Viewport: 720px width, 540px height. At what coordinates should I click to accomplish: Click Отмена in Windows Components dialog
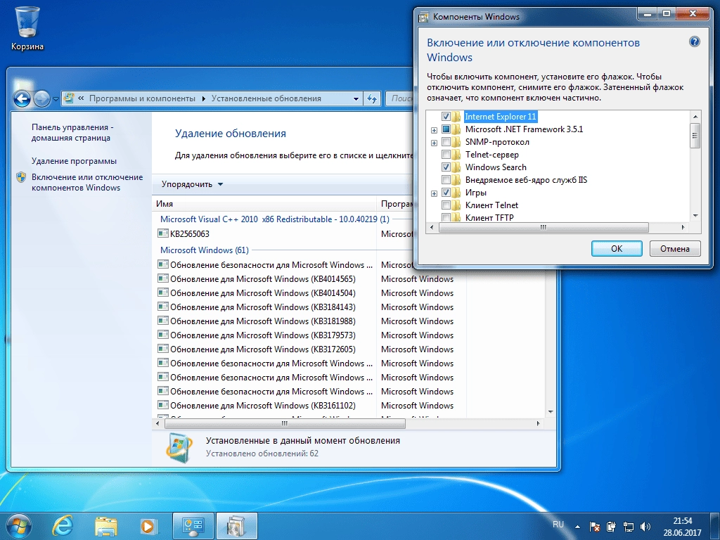pos(674,248)
